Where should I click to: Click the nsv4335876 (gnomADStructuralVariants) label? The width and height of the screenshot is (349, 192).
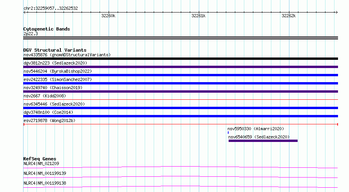pyautogui.click(x=67, y=55)
